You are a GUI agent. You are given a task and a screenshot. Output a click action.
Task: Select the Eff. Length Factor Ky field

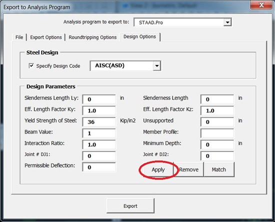99,110
